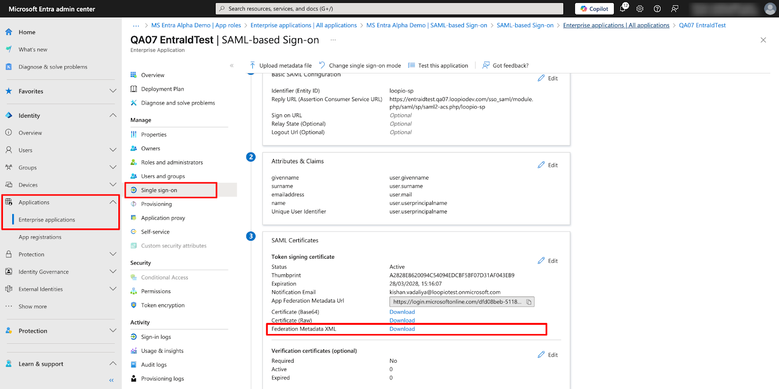
Task: Select Enterprise applications in sidebar
Action: tap(47, 220)
